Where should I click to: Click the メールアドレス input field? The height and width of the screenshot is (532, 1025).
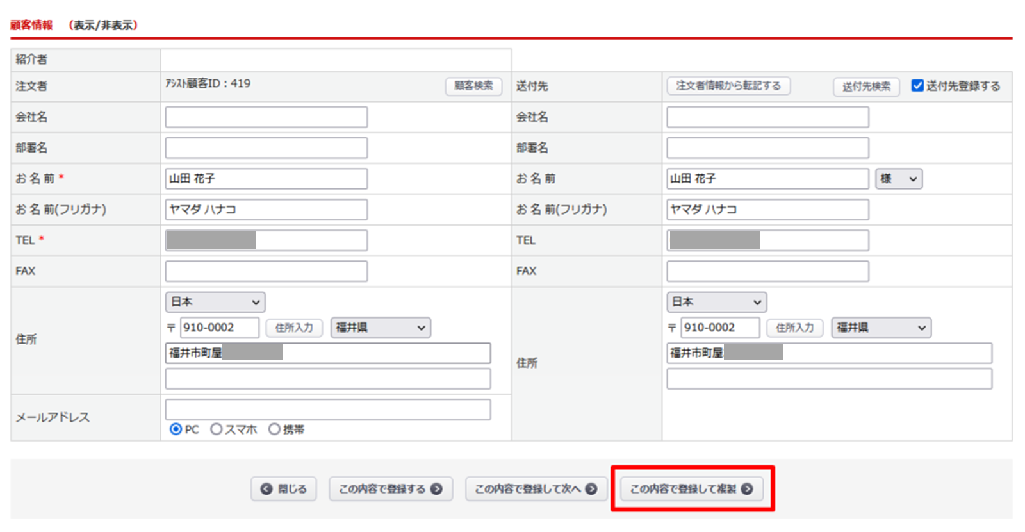click(x=328, y=410)
